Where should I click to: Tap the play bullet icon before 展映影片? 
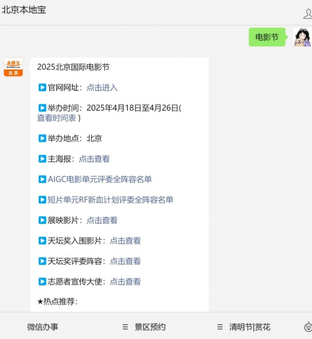pyautogui.click(x=42, y=220)
